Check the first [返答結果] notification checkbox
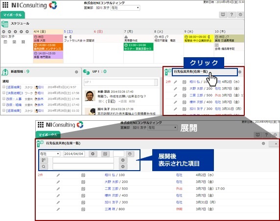This screenshot has height=221, width=280. coord(4,87)
